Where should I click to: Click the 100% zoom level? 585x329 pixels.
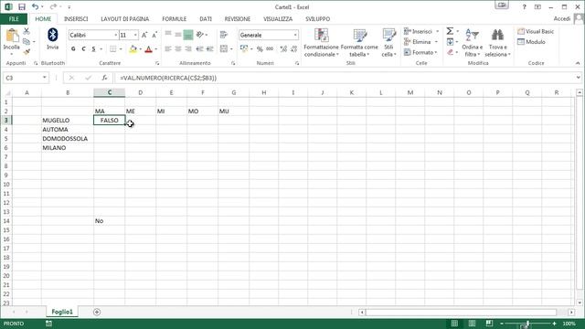point(569,324)
